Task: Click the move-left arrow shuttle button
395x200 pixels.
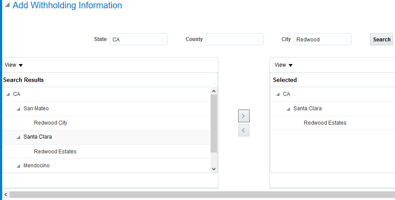Action: point(244,130)
